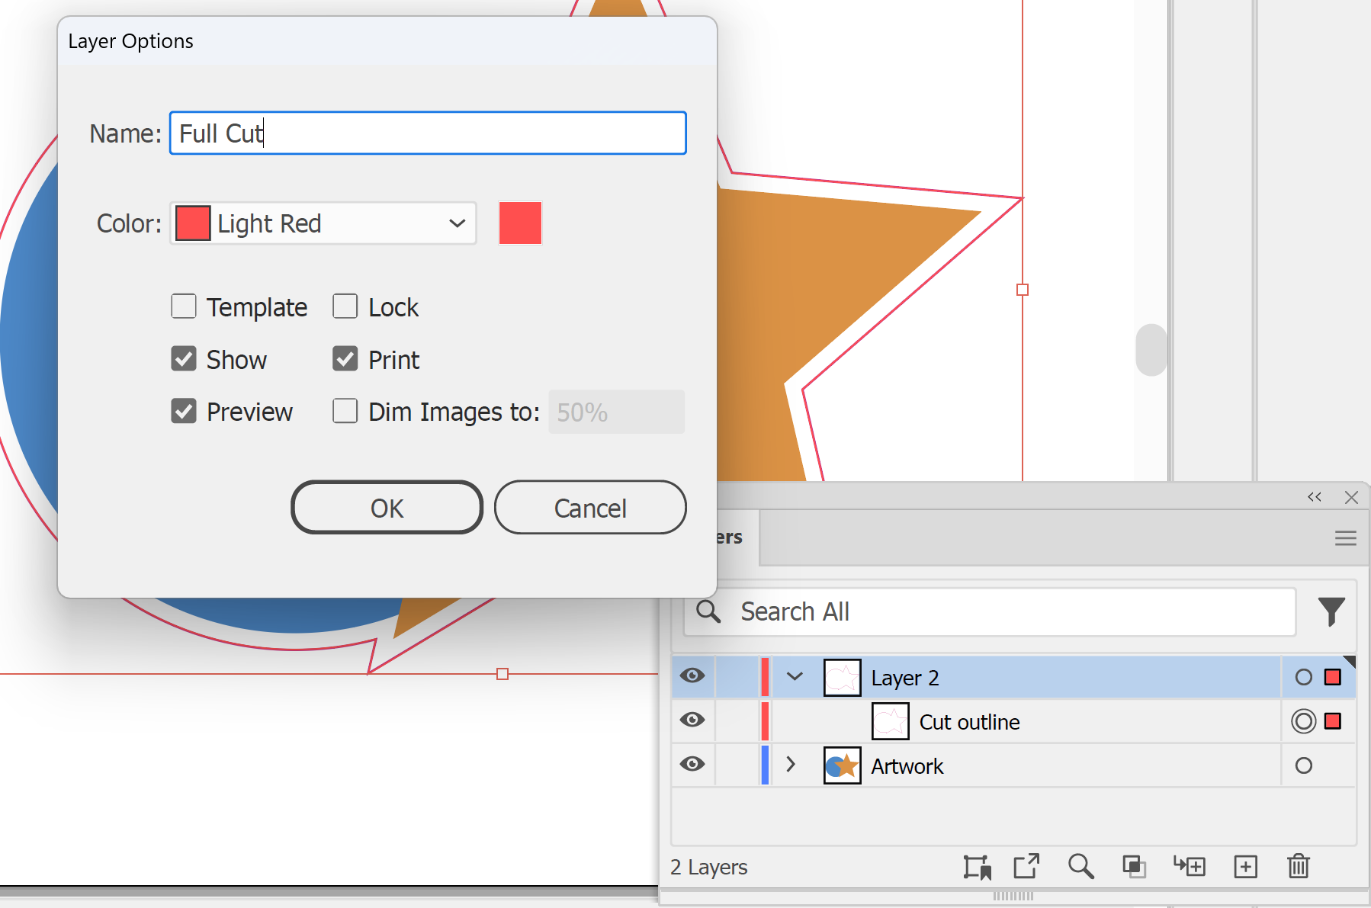Click the Layer 2 thumbnail
This screenshot has width=1371, height=908.
tap(843, 678)
